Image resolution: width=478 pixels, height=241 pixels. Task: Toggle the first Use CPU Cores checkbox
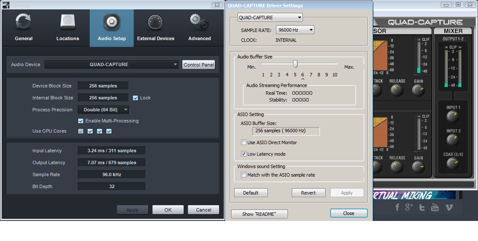click(80, 131)
